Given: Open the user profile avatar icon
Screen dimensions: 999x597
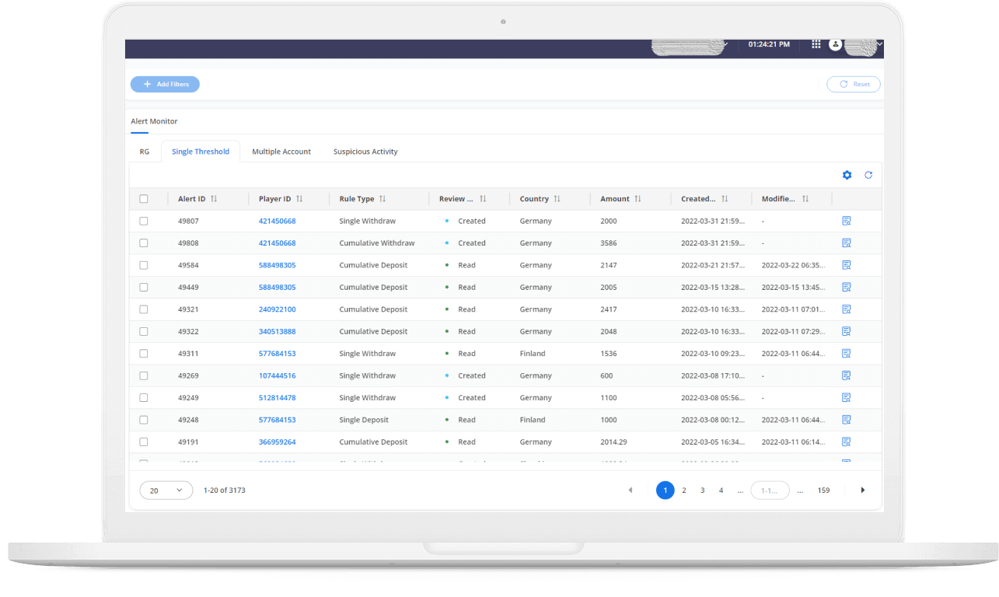Looking at the screenshot, I should 836,44.
